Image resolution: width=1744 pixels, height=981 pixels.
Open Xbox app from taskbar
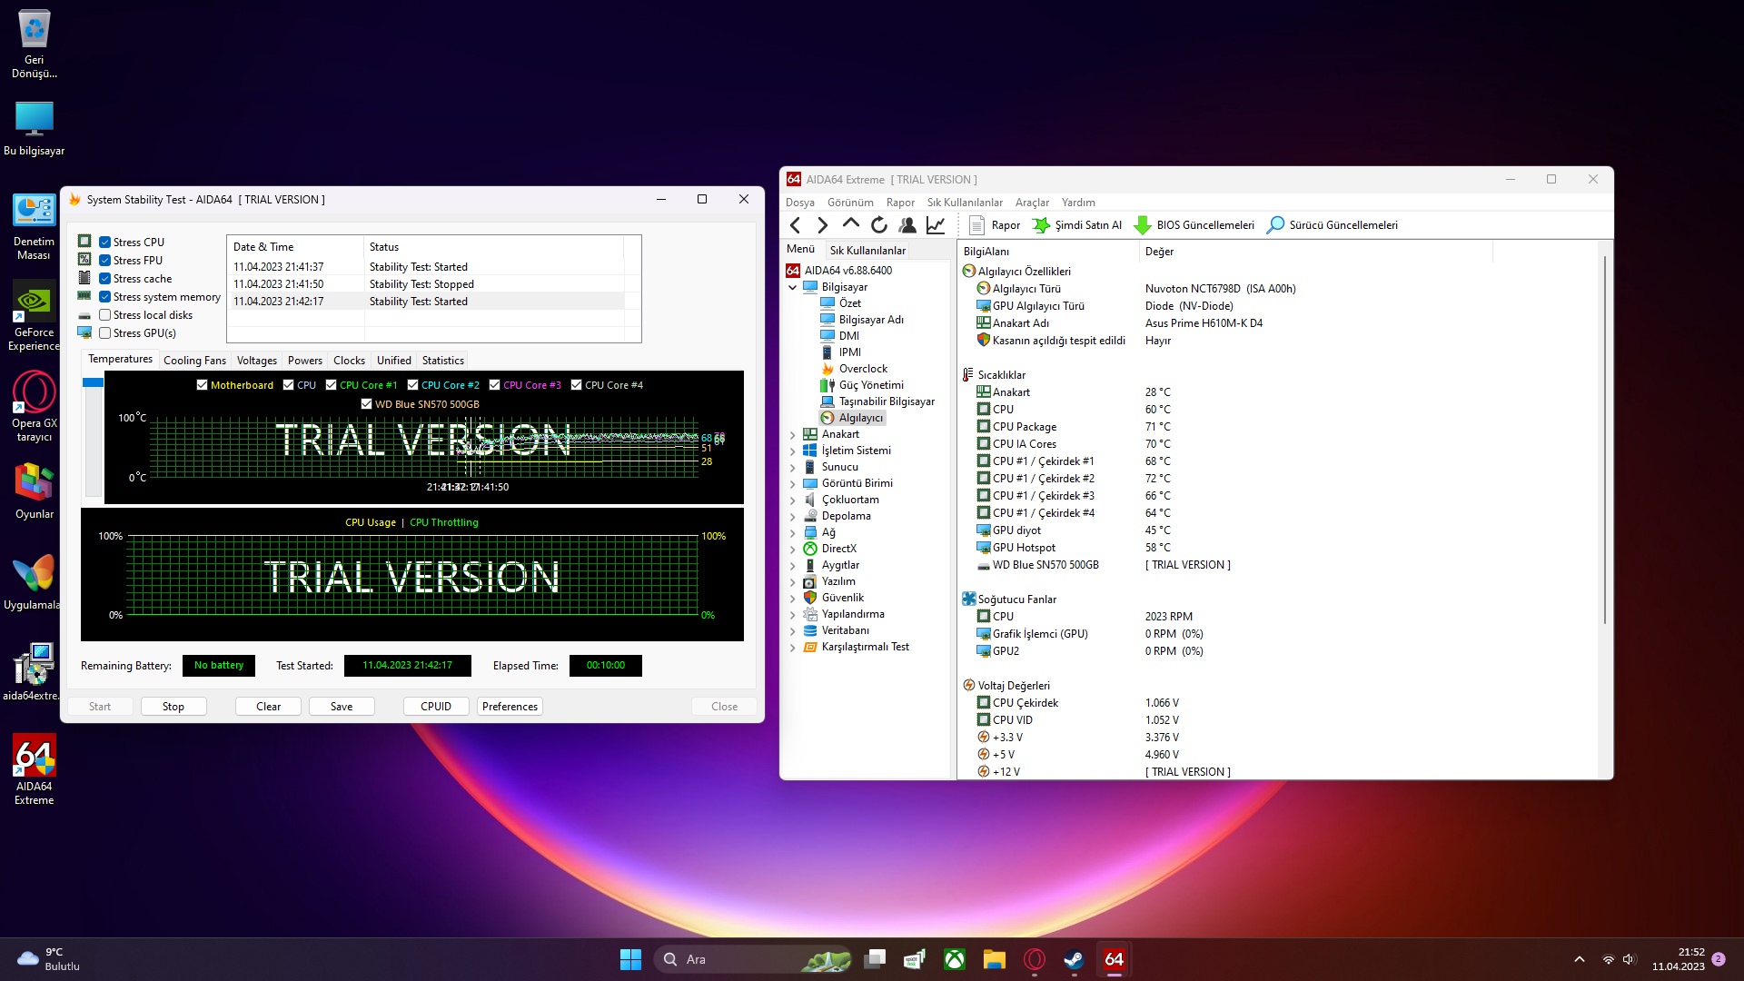point(955,959)
